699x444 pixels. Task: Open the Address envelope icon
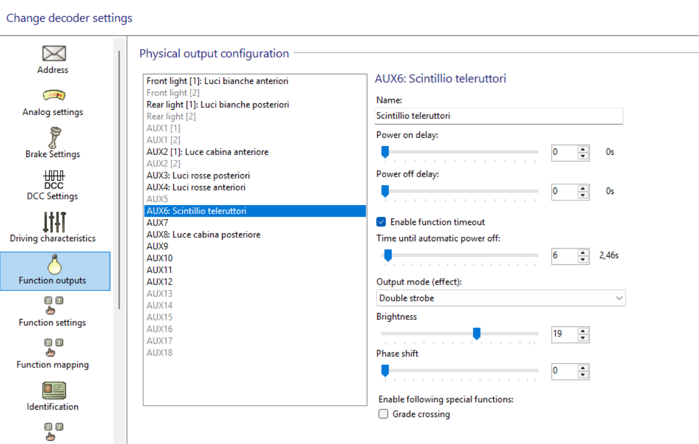pos(54,53)
